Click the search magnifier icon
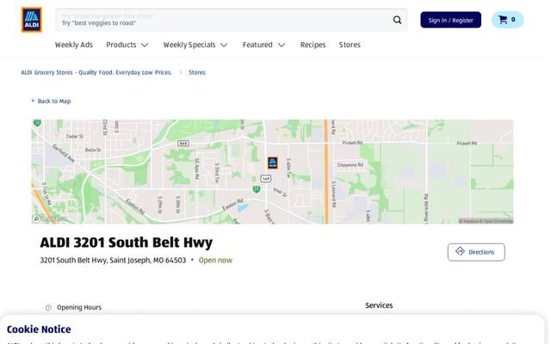This screenshot has height=344, width=551. coord(397,20)
